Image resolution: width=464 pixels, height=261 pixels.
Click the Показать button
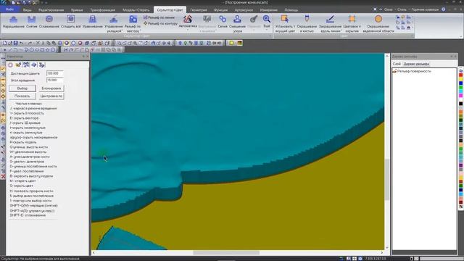coord(22,96)
